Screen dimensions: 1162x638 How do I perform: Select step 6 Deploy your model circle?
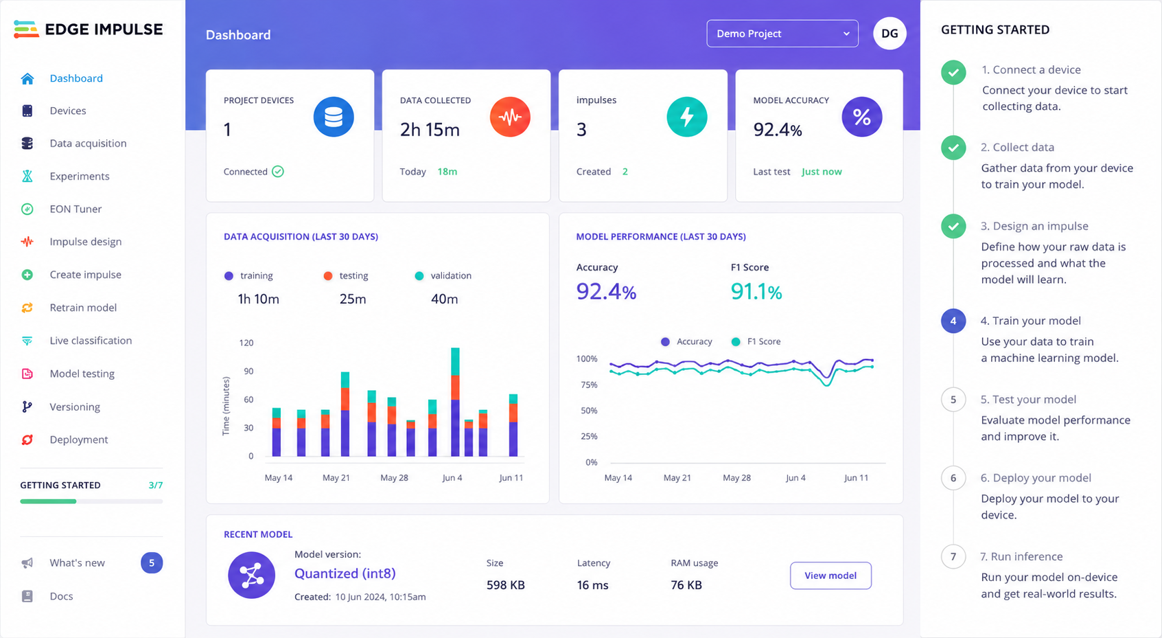(953, 478)
